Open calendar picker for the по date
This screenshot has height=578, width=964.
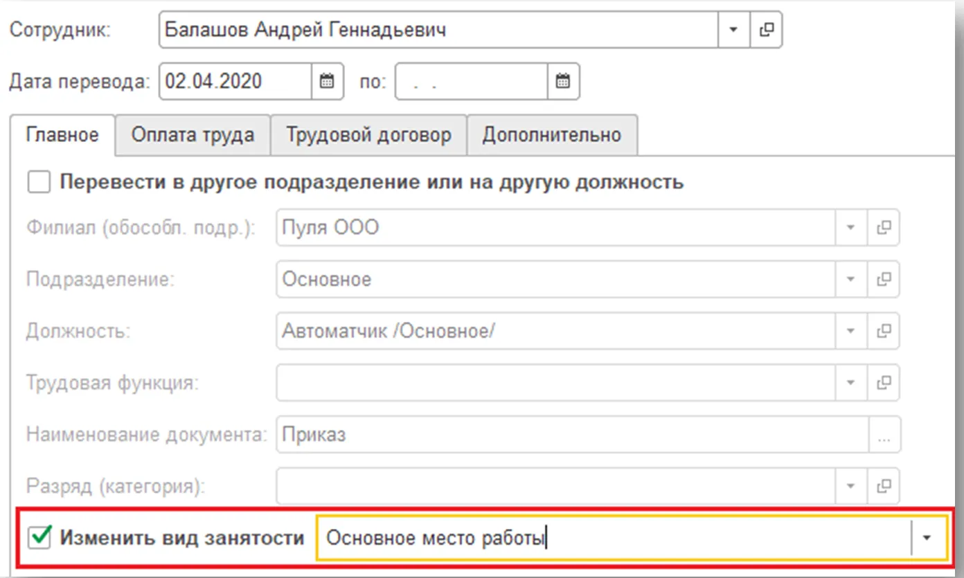point(563,82)
